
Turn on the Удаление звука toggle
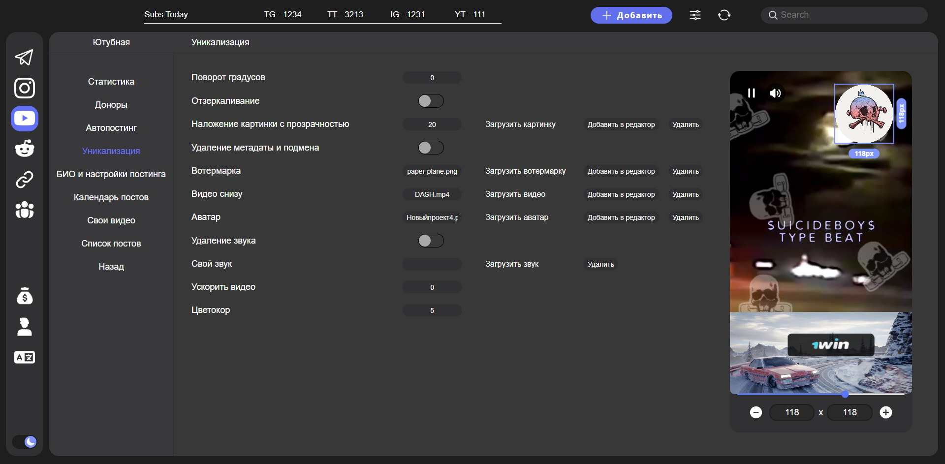pos(431,241)
